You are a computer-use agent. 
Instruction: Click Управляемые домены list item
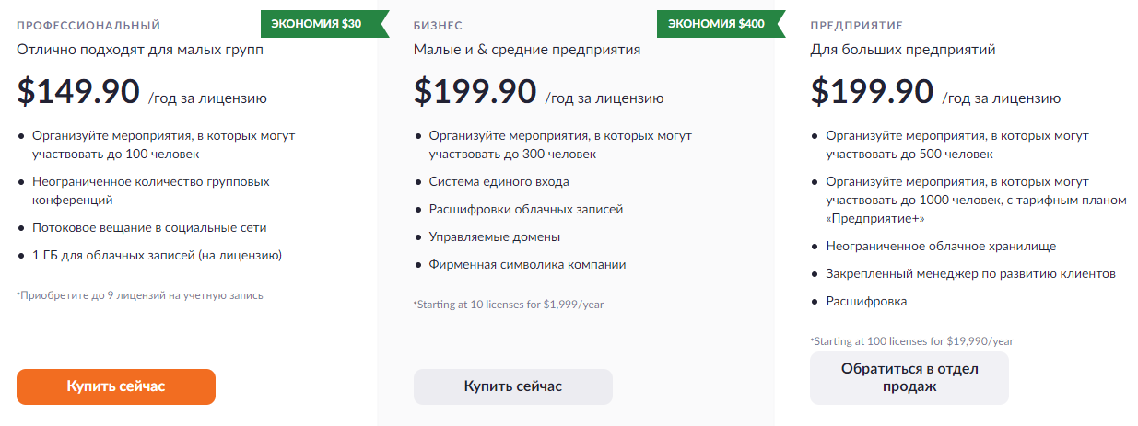click(494, 236)
